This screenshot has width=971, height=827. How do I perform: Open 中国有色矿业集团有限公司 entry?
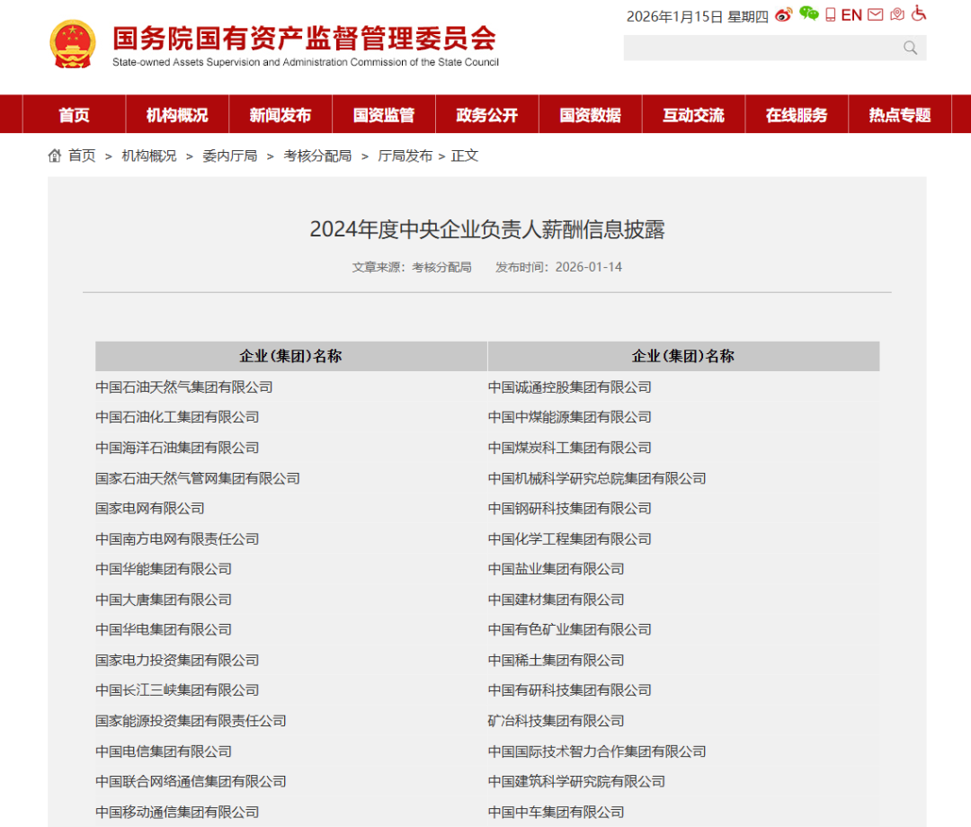click(570, 630)
